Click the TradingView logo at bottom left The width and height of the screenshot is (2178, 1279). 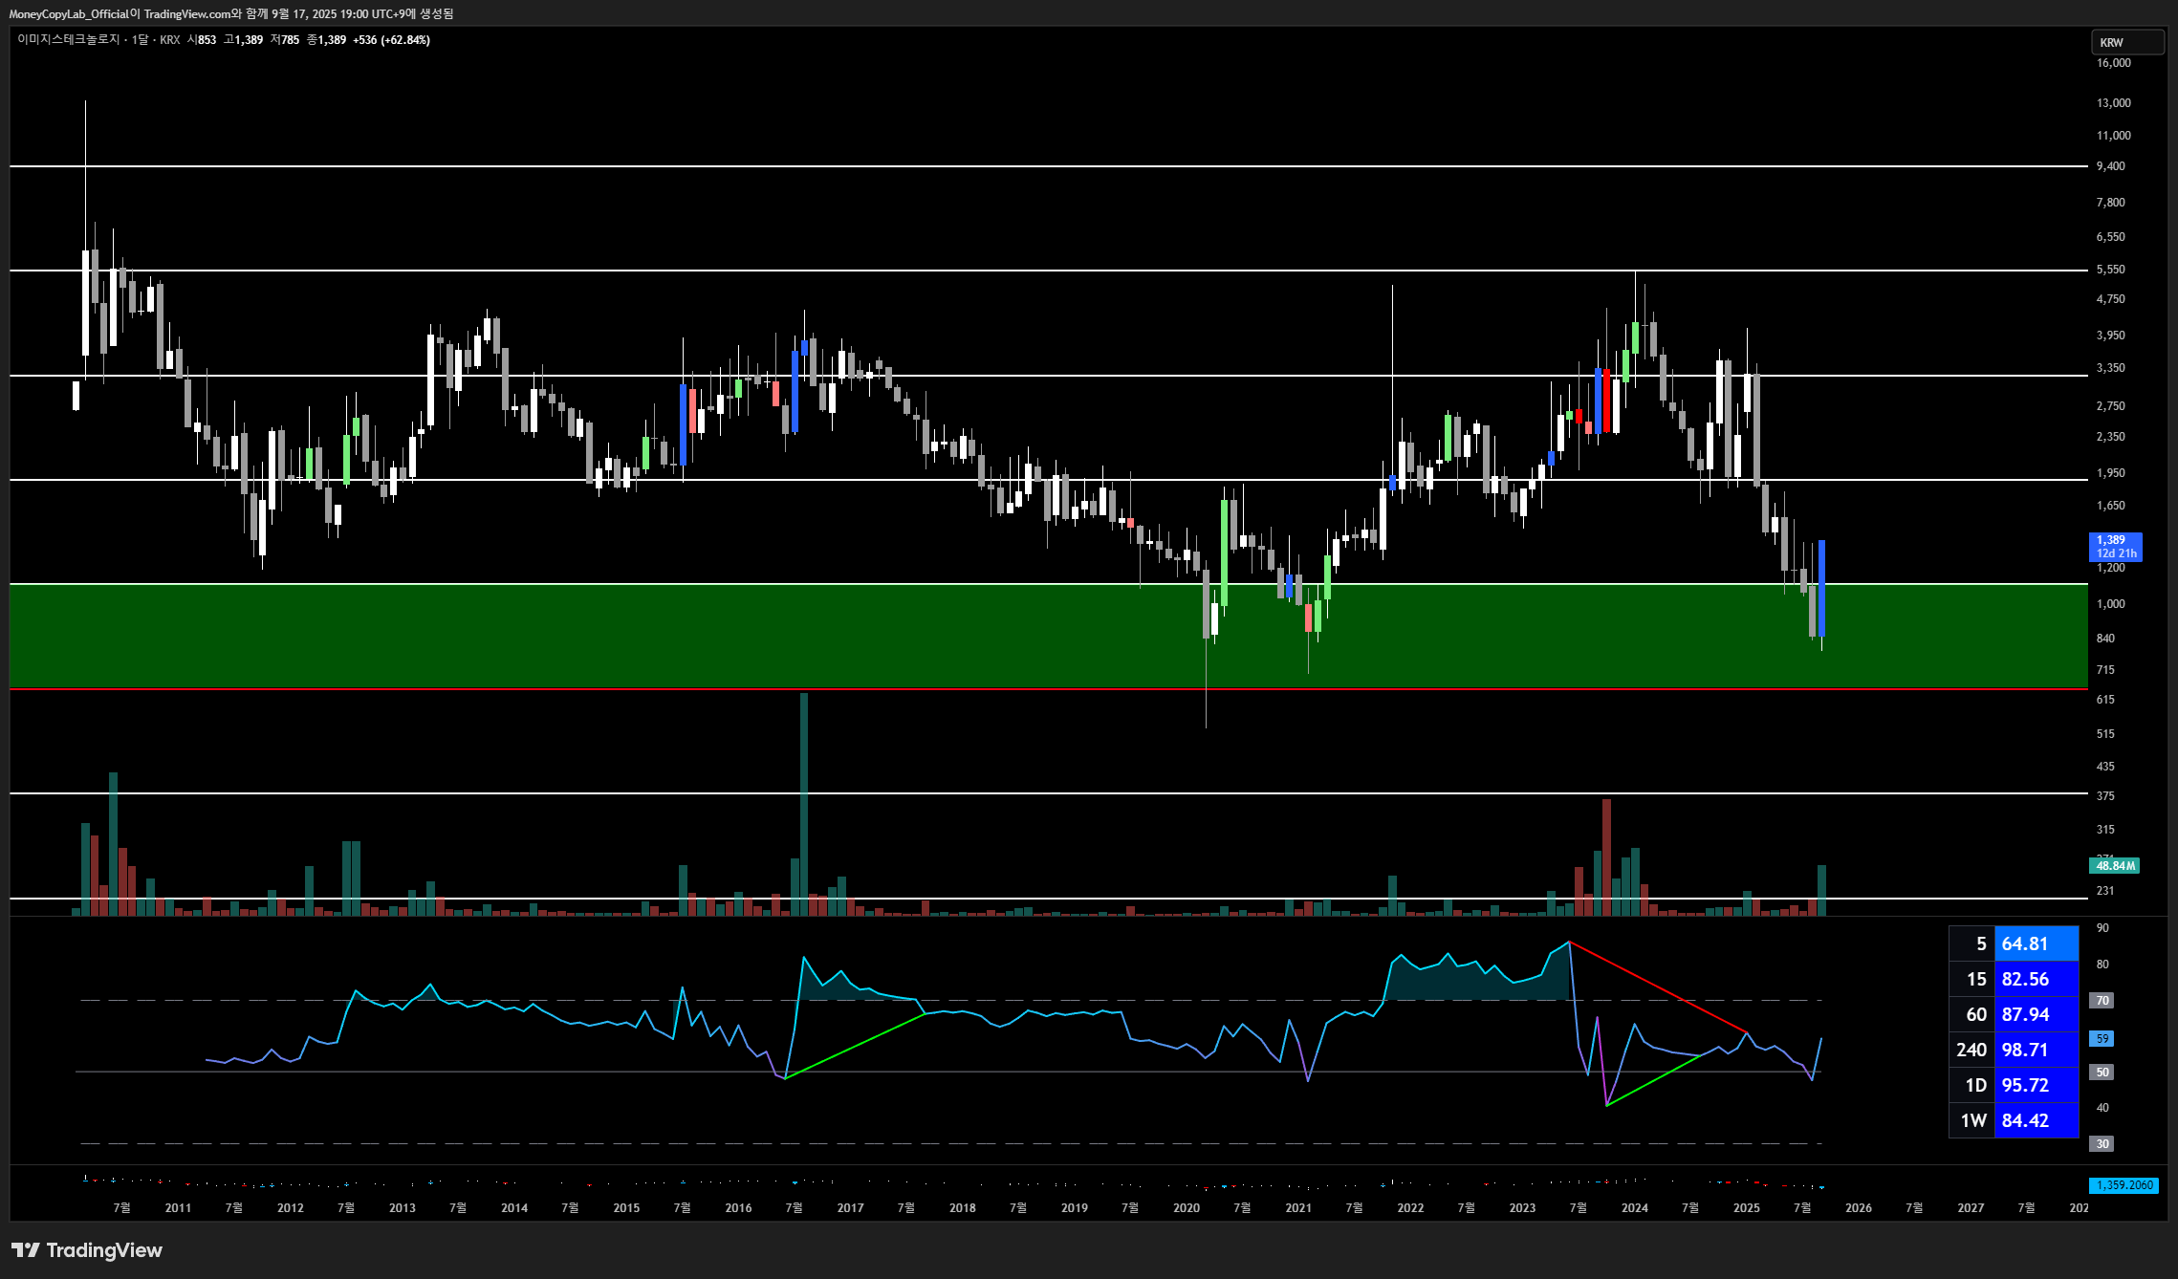tap(87, 1250)
